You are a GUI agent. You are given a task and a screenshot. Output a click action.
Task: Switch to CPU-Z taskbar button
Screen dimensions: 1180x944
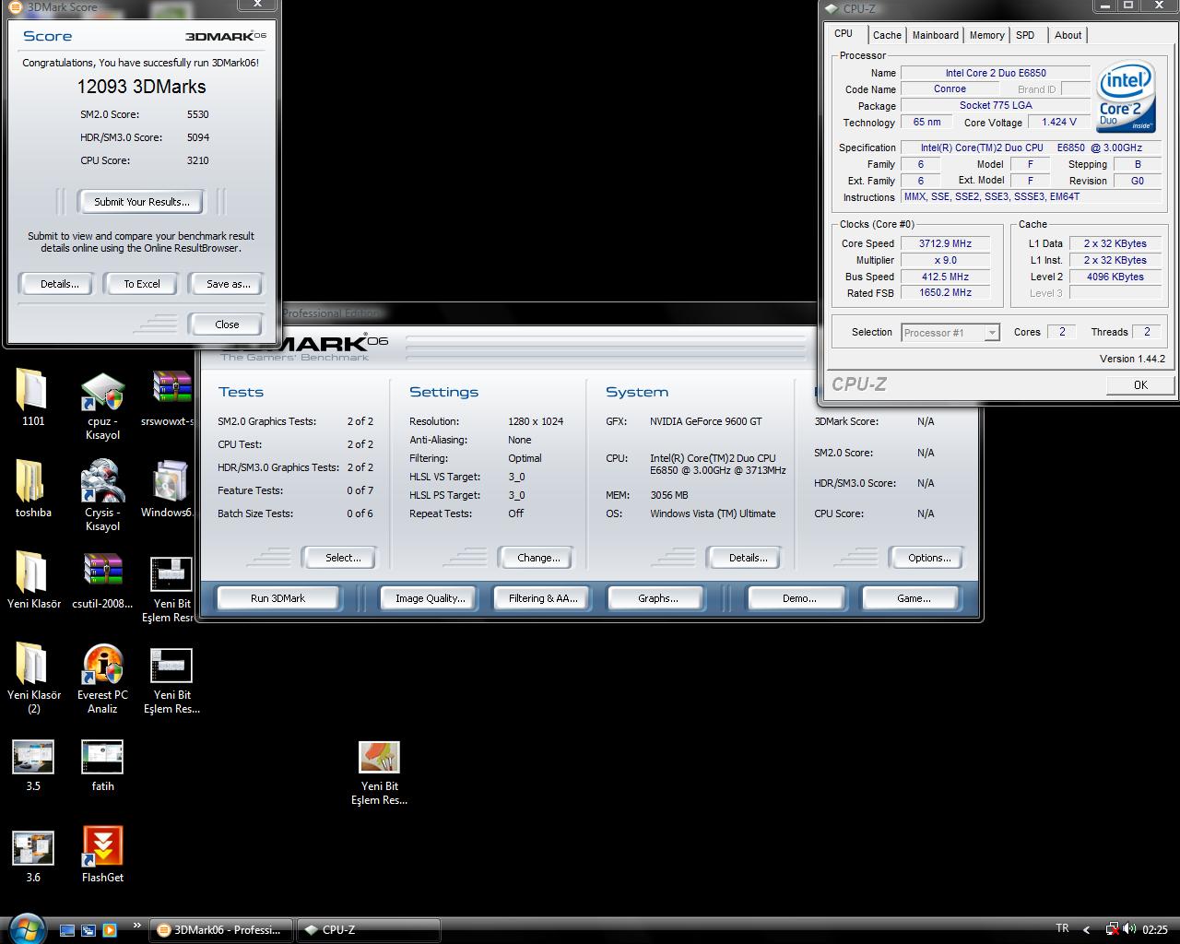367,930
